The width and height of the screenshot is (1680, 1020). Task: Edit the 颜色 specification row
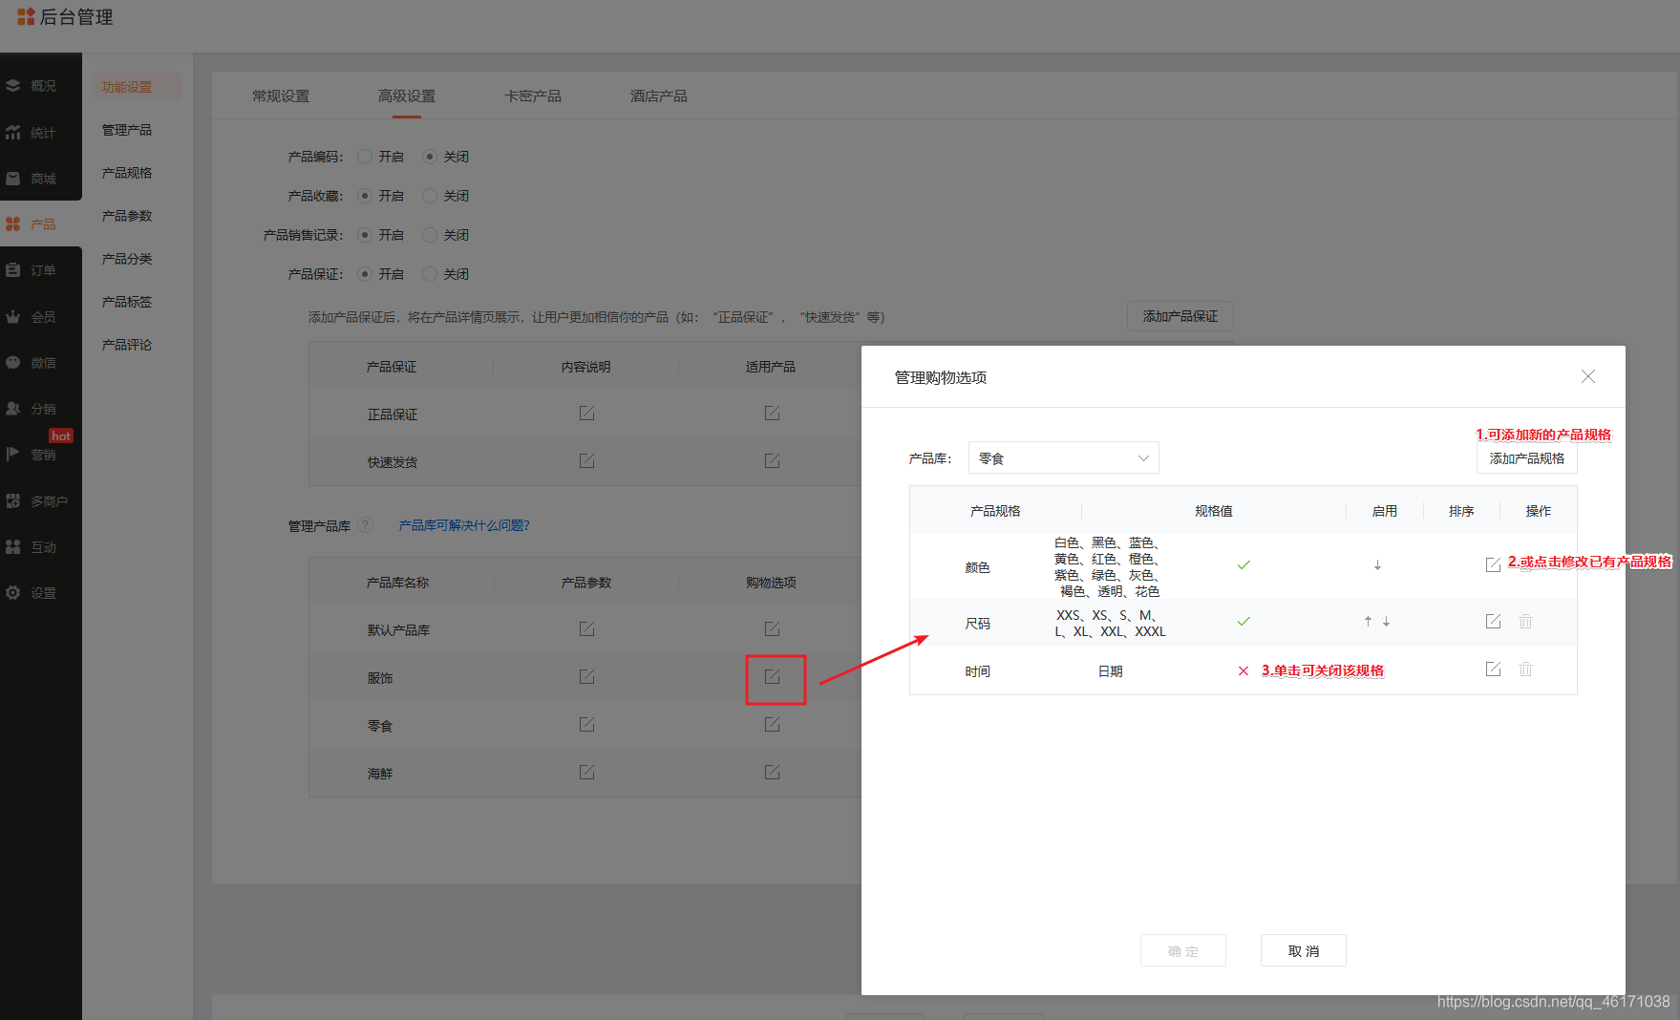[1493, 564]
